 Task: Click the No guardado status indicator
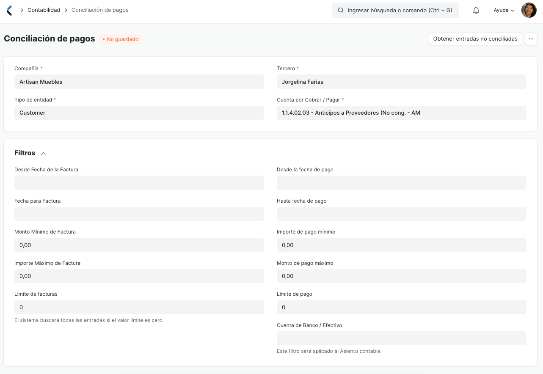tap(121, 39)
